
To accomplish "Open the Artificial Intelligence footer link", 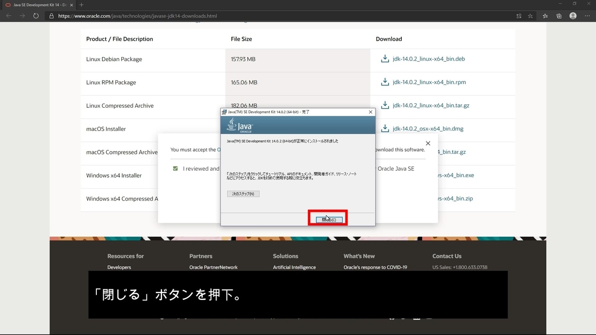I will [294, 267].
